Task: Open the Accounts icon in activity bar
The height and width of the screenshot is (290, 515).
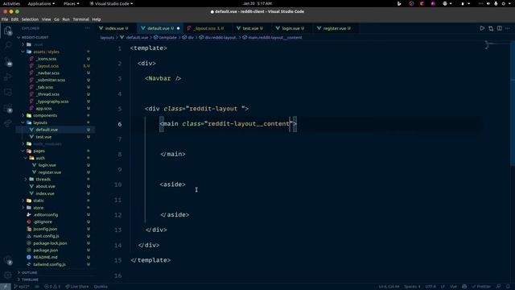Action: tap(8, 260)
